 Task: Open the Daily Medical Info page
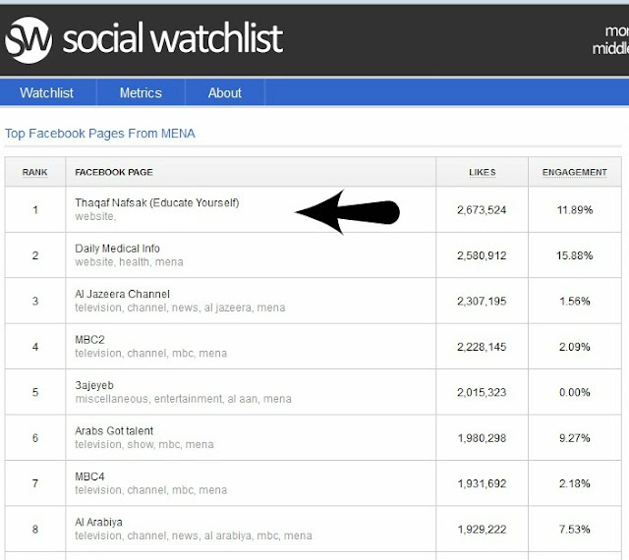point(117,249)
